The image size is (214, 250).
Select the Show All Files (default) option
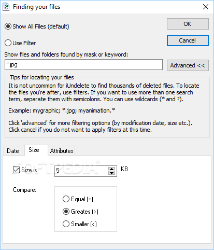click(x=37, y=26)
